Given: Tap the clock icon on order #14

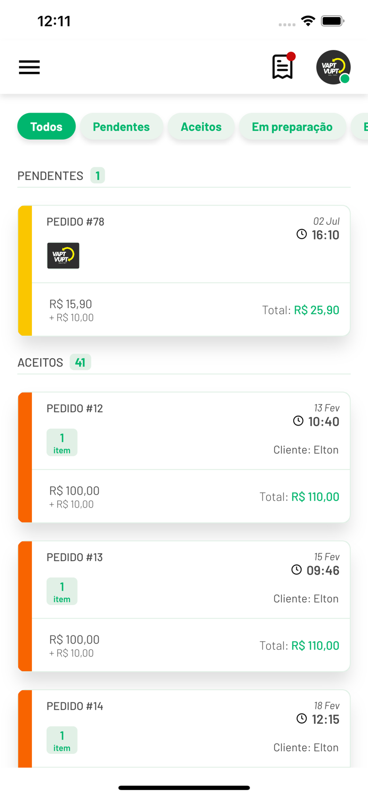Looking at the screenshot, I should point(302,718).
